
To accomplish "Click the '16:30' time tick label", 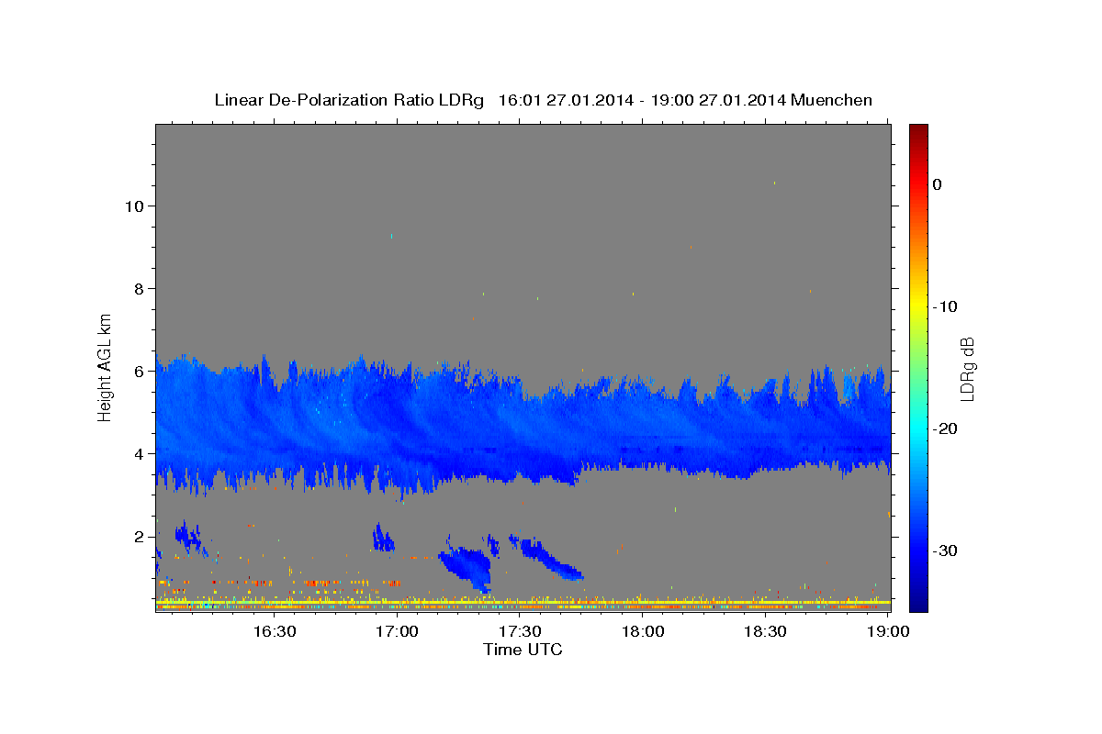I will pos(275,631).
